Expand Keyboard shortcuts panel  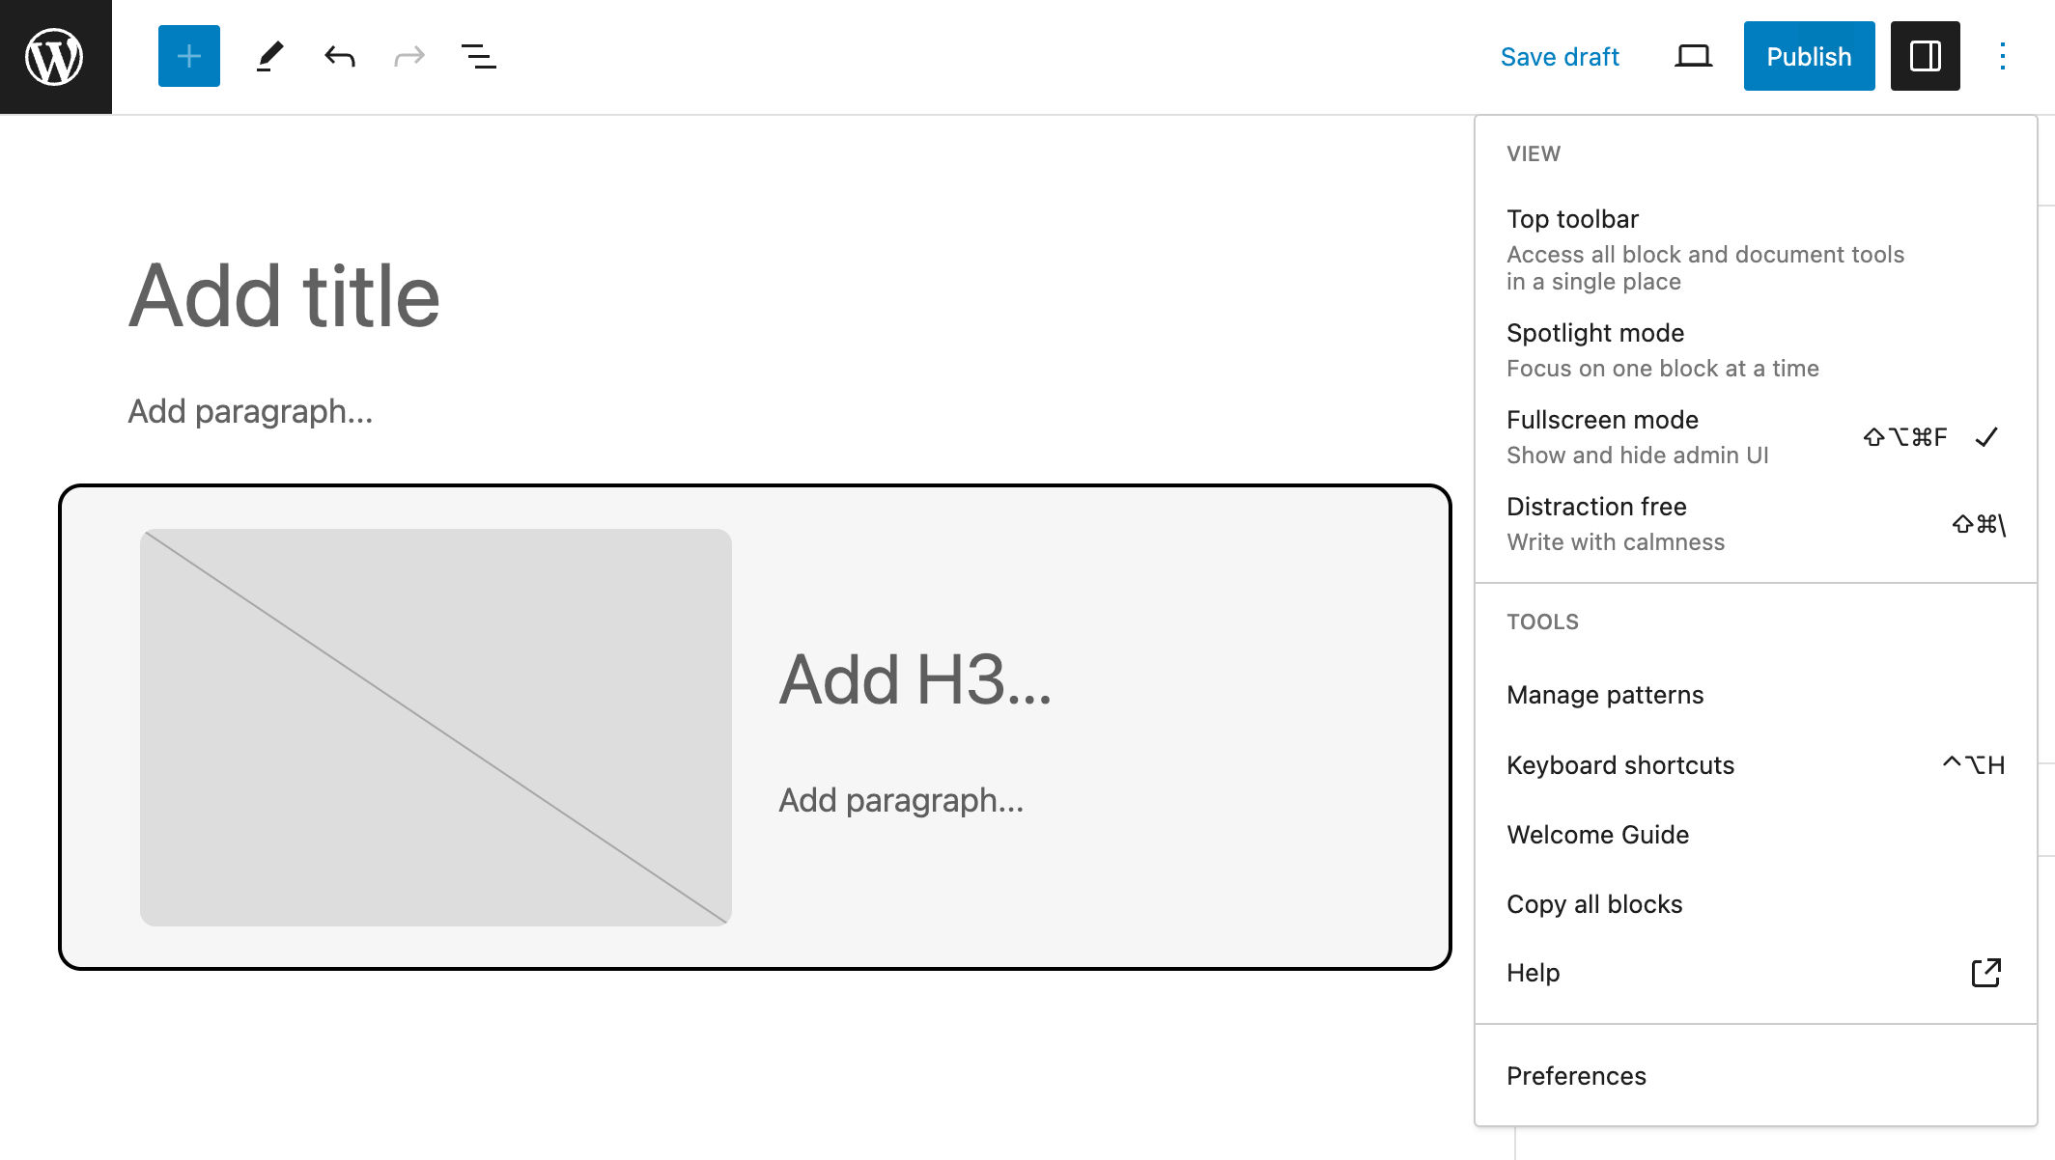(1620, 763)
